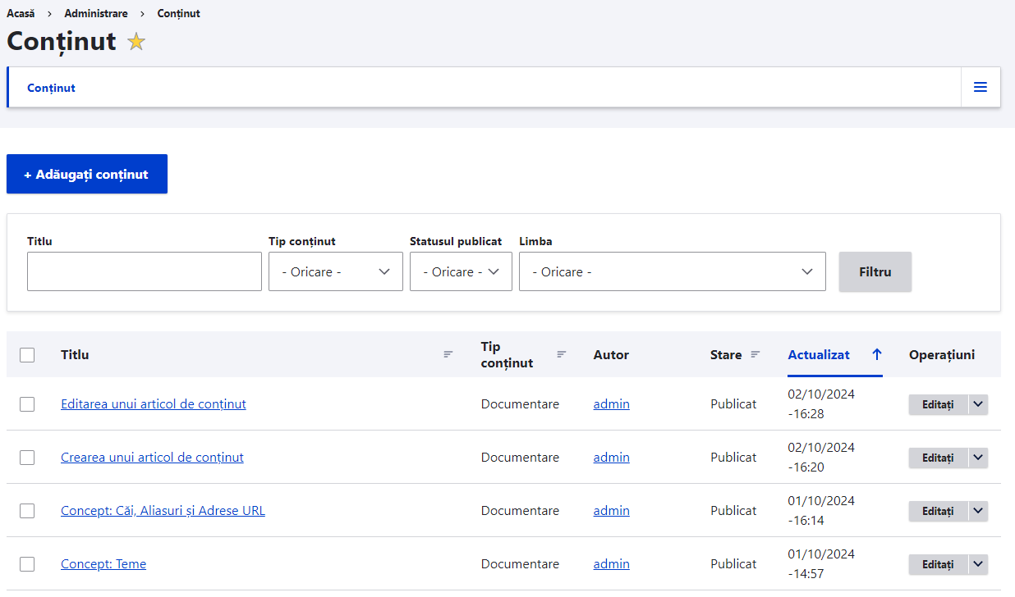Select checkbox for Concept: Teme row
This screenshot has height=597, width=1015.
[27, 564]
